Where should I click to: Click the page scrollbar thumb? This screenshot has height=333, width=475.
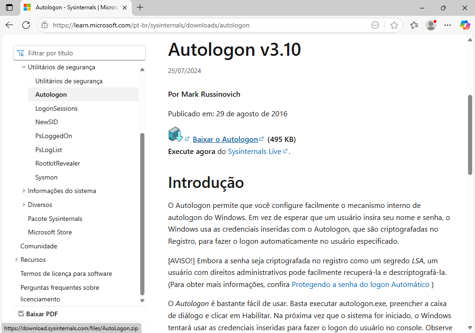(470, 135)
